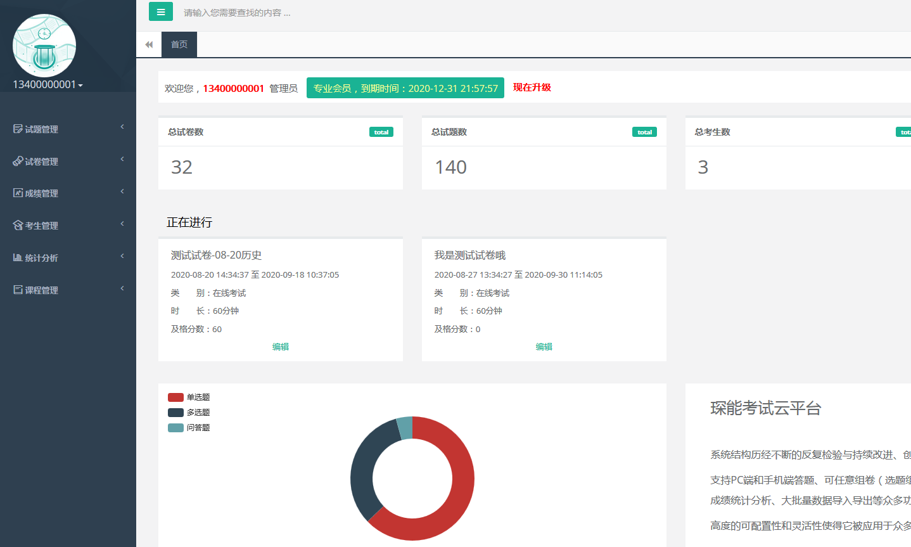Toggle the 多选题 dark legend swatch
Viewport: 911px width, 547px height.
tap(175, 413)
